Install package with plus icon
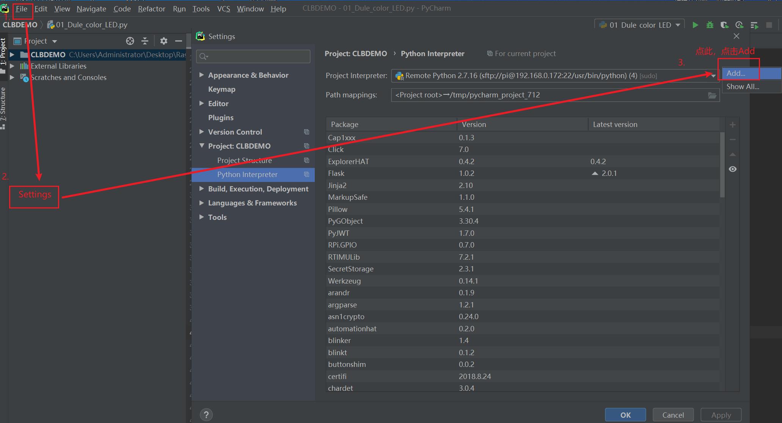 (733, 125)
